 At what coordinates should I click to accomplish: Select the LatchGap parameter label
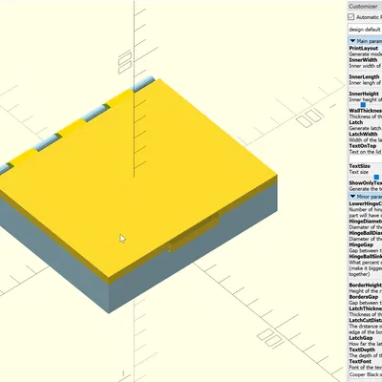click(x=361, y=338)
